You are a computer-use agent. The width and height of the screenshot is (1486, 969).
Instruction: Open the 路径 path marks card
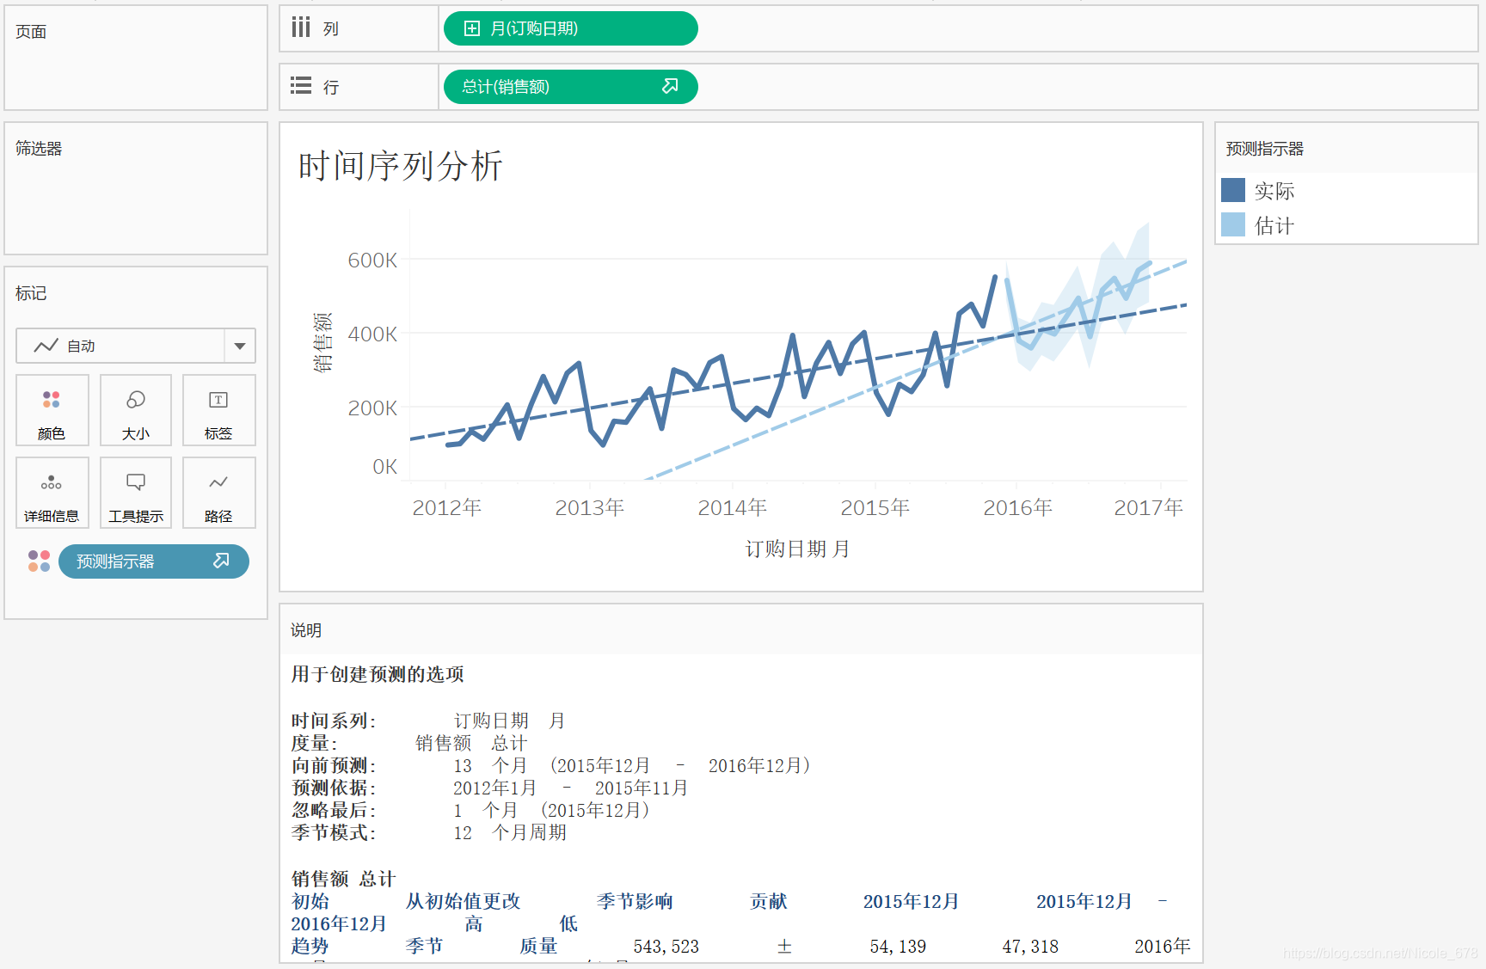(218, 493)
